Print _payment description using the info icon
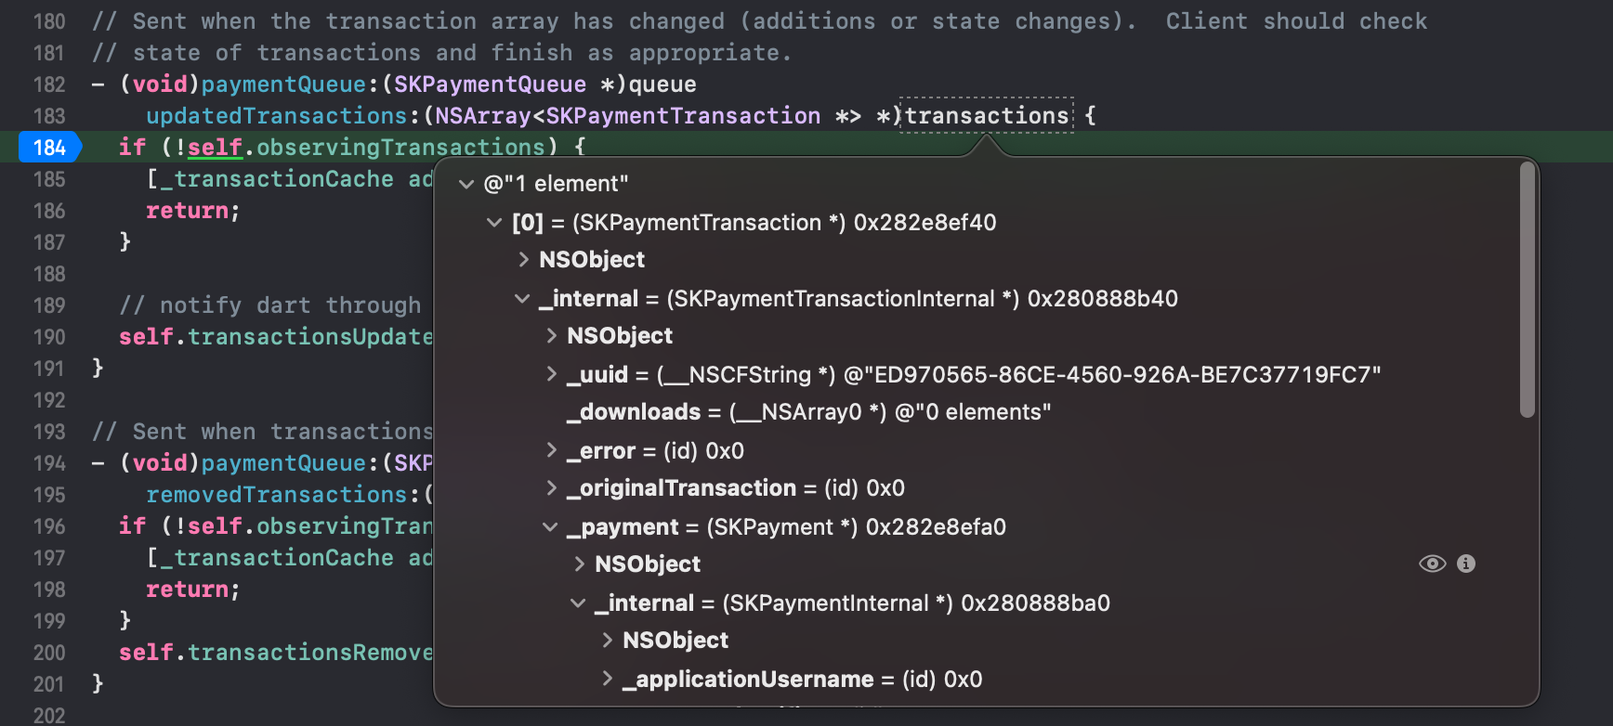The height and width of the screenshot is (726, 1613). (1466, 563)
